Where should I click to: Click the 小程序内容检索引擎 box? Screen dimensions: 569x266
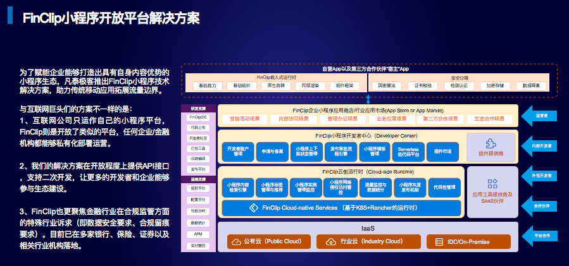[237, 188]
